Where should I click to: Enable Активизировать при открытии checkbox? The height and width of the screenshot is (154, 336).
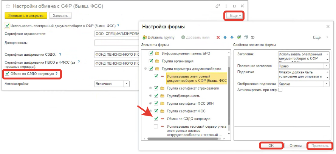point(280,90)
